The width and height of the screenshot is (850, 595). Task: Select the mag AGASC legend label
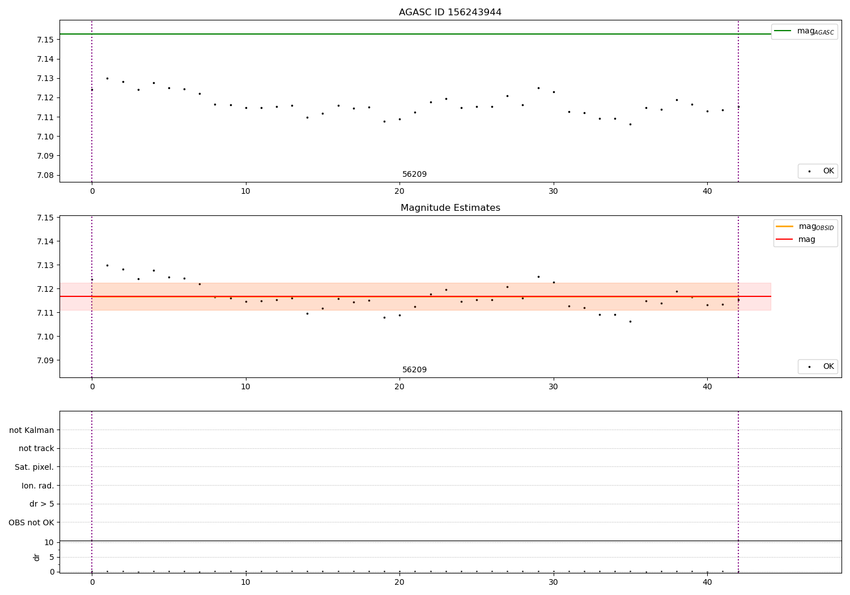click(x=815, y=32)
